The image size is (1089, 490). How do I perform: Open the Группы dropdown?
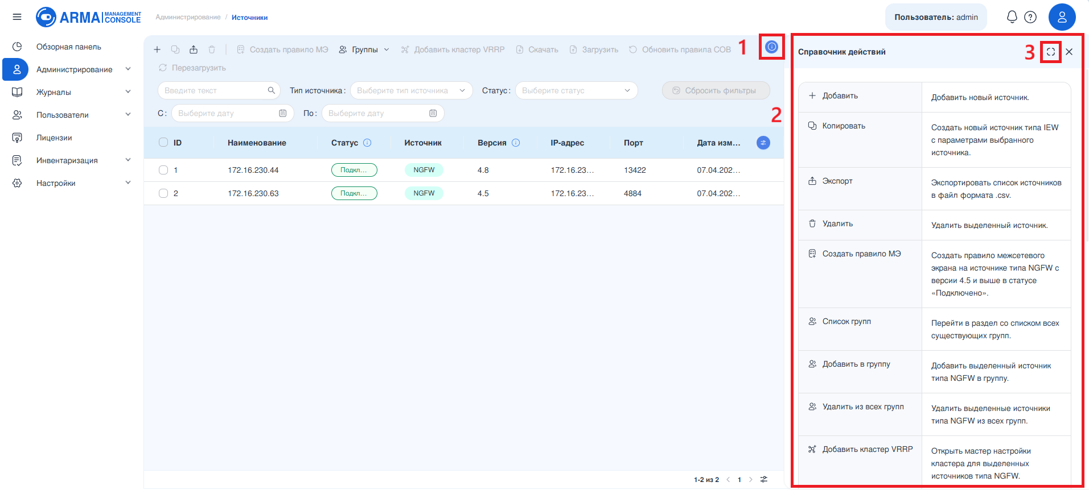click(x=364, y=49)
